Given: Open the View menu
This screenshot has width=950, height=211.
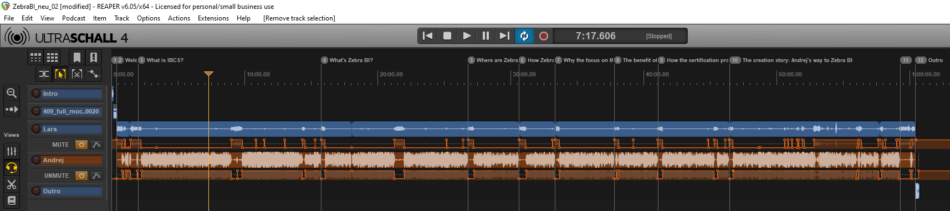Looking at the screenshot, I should 47,18.
